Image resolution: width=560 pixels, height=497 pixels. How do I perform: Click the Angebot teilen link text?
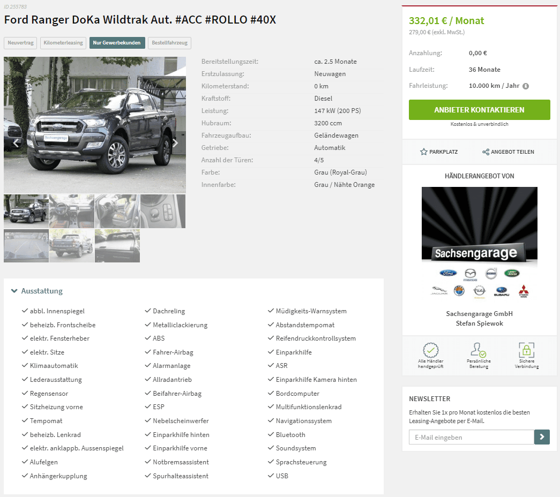click(x=512, y=152)
